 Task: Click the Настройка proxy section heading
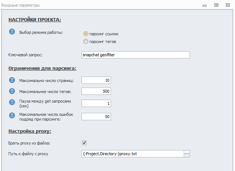(x=30, y=131)
